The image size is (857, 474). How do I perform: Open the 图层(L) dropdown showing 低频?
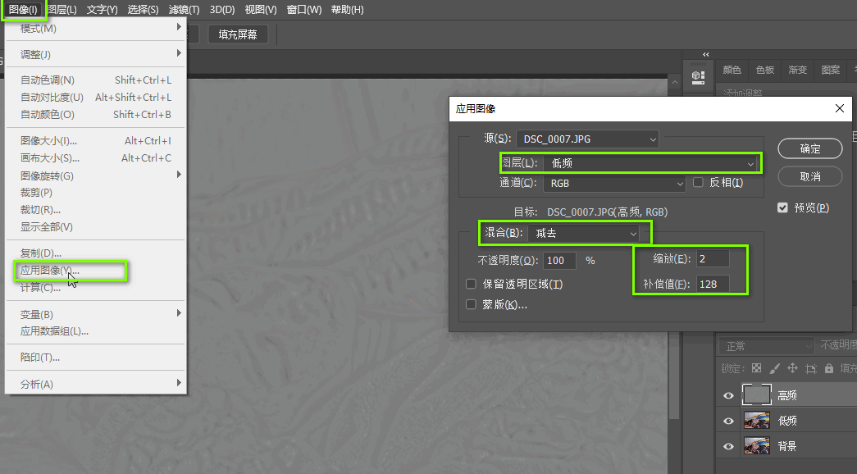(650, 163)
